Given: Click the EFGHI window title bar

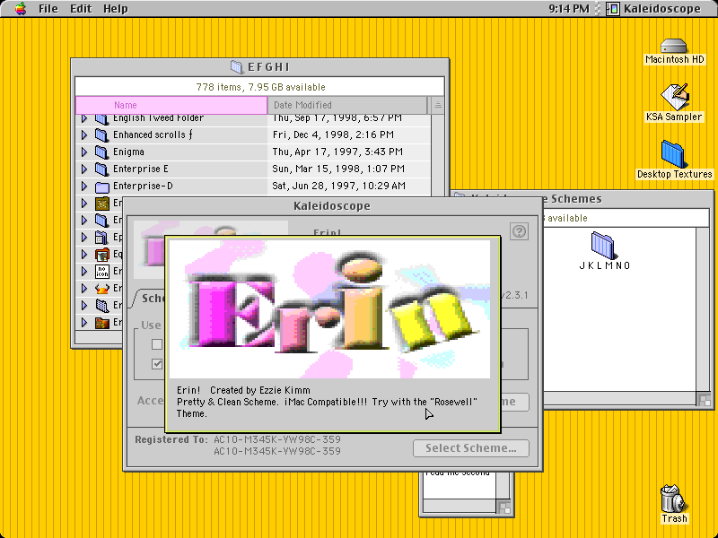Looking at the screenshot, I should [260, 66].
